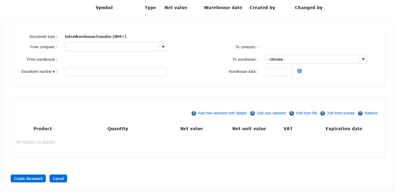Click the Refresh icon above the product table
Viewport: 396px width, 193px height.
pyautogui.click(x=360, y=113)
